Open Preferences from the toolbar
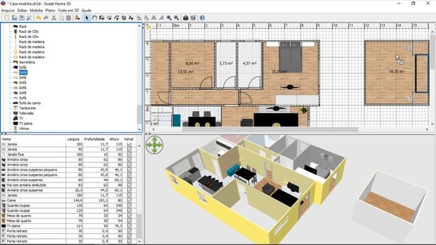 click(x=29, y=18)
